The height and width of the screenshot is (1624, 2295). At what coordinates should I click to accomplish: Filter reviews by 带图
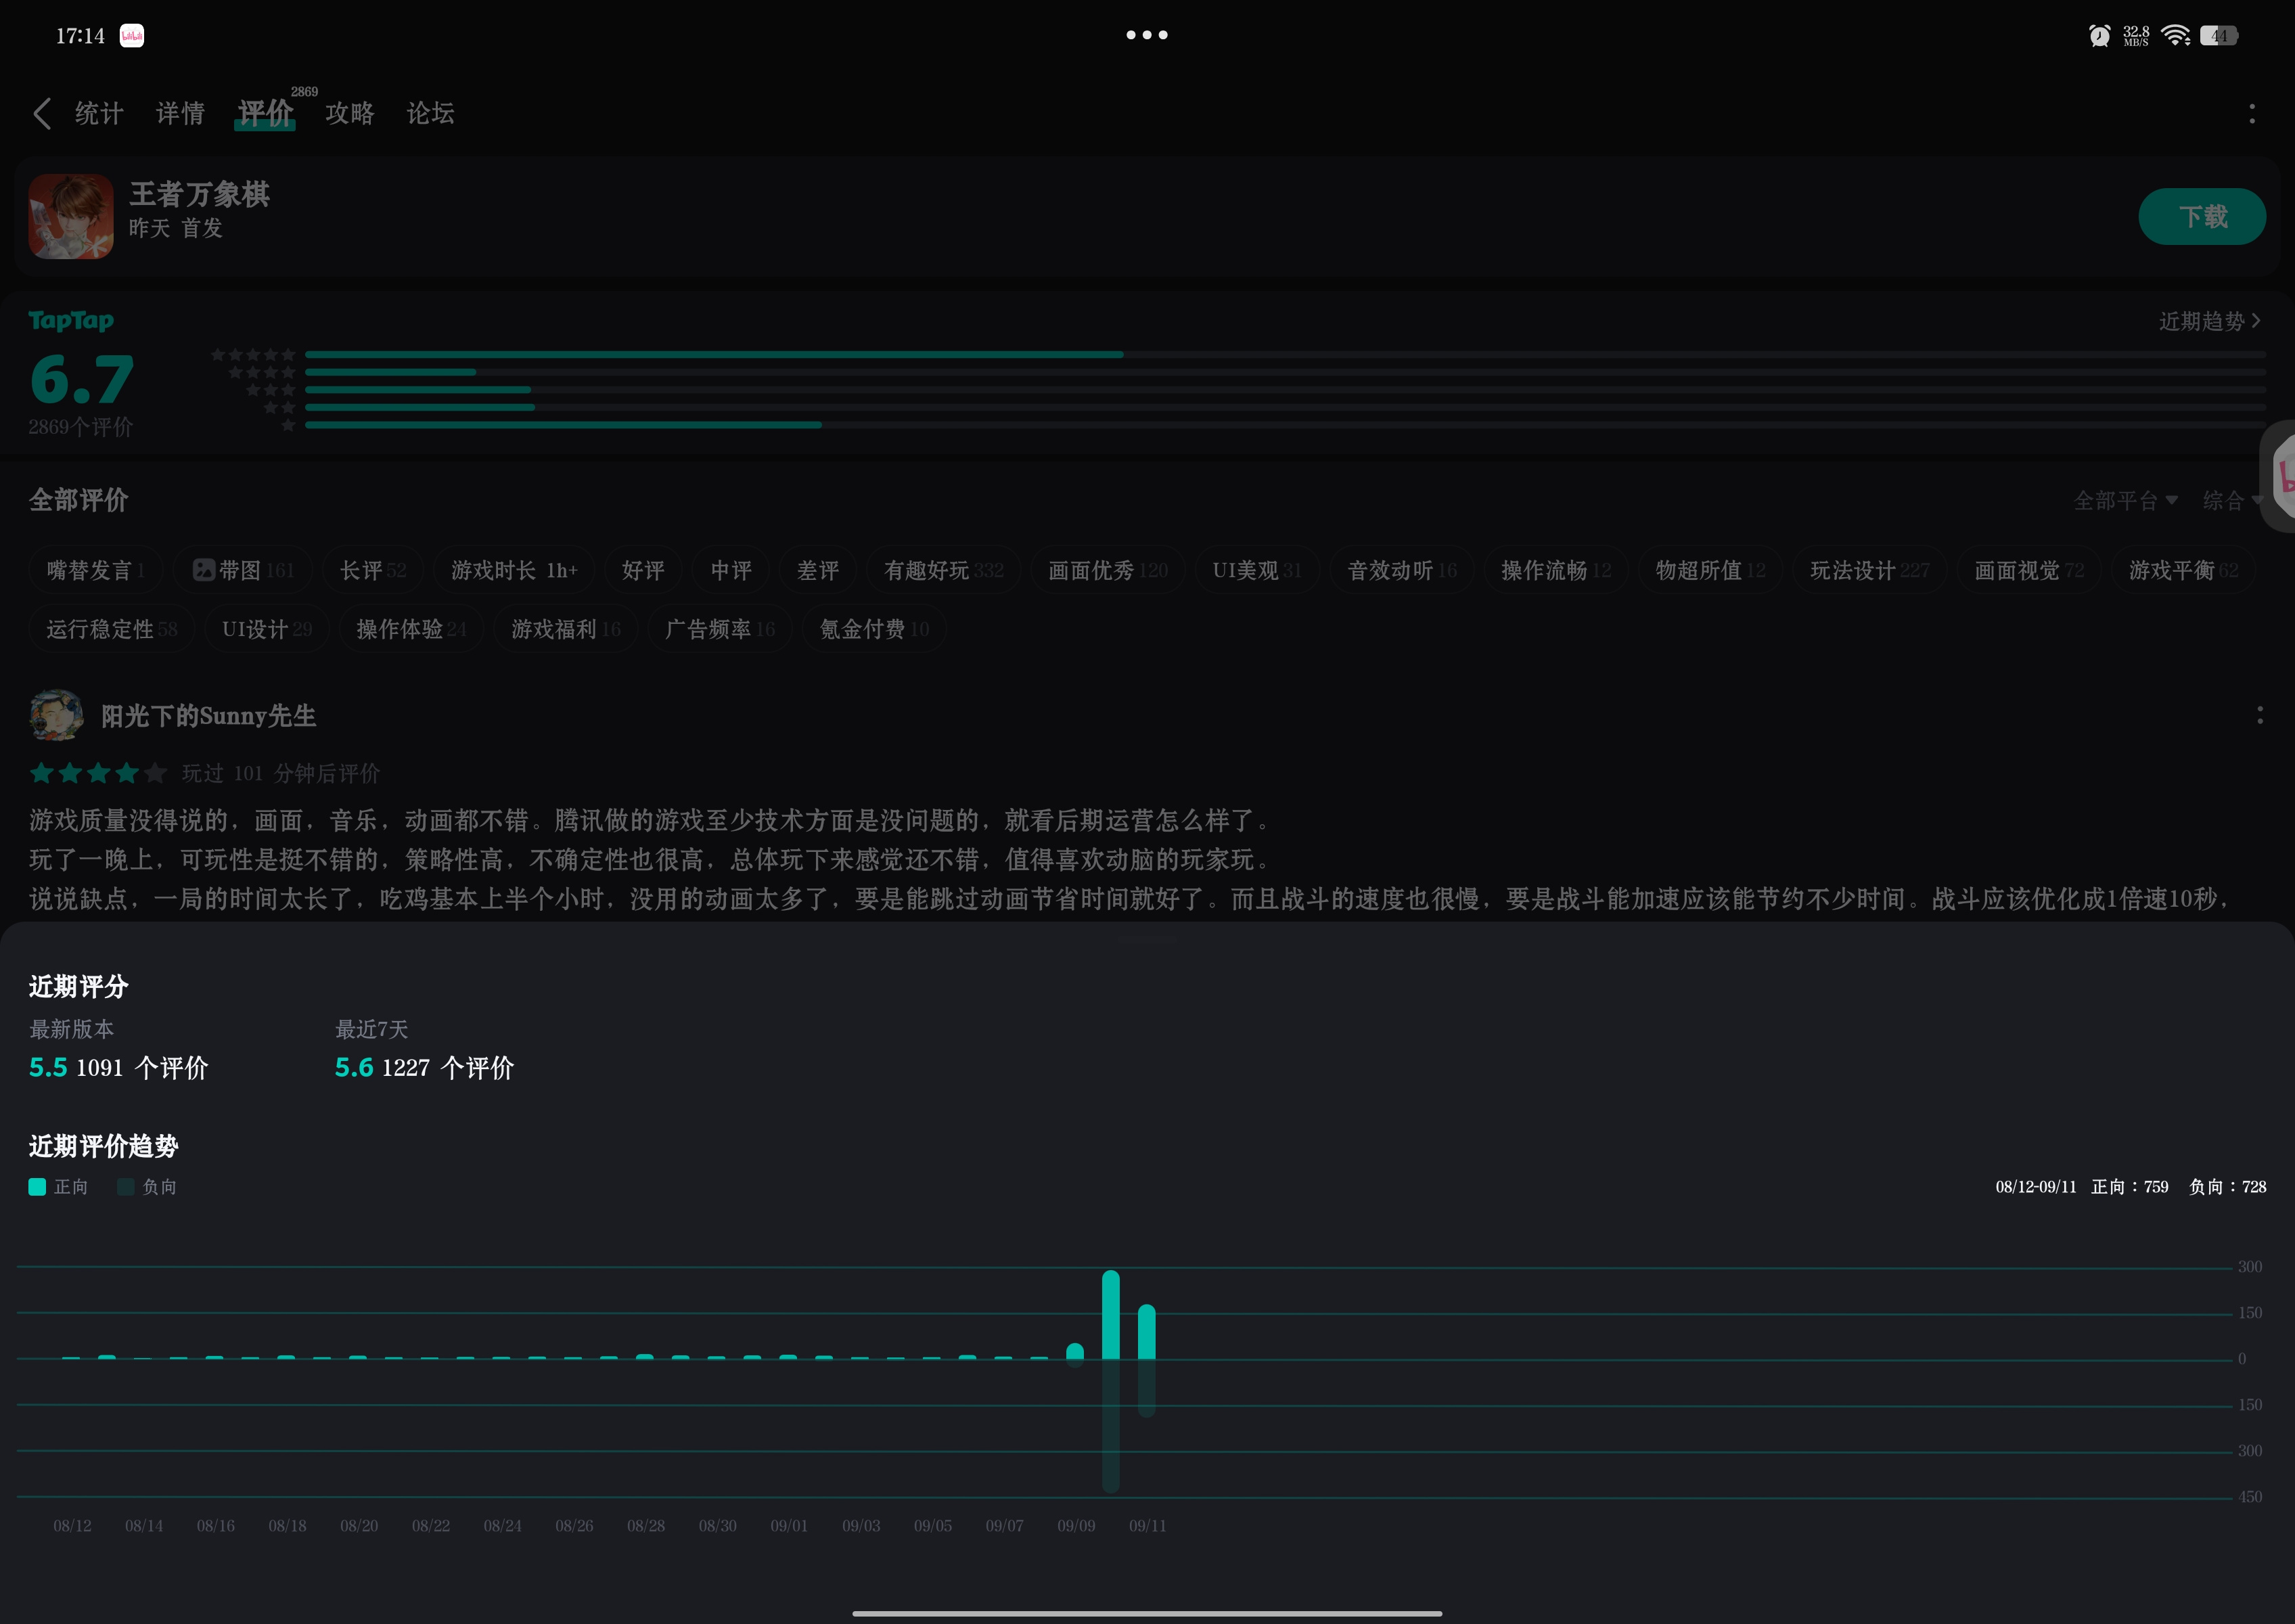[243, 570]
